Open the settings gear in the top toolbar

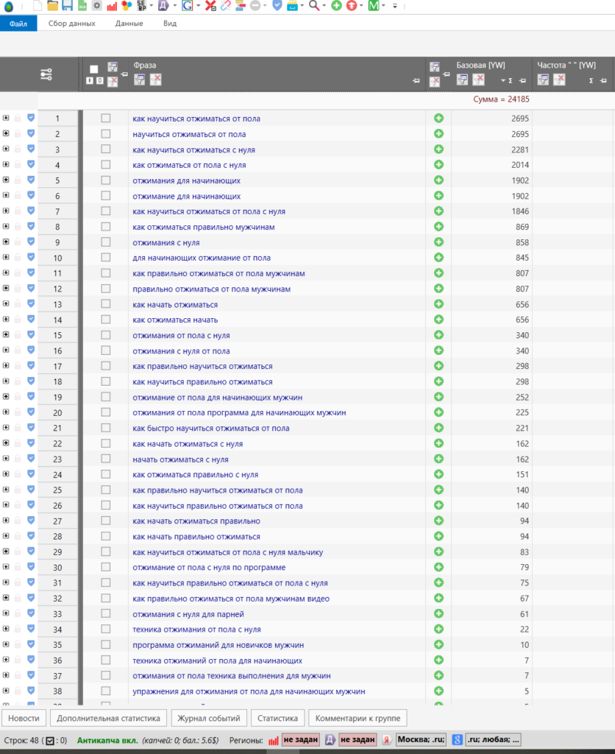(x=96, y=6)
